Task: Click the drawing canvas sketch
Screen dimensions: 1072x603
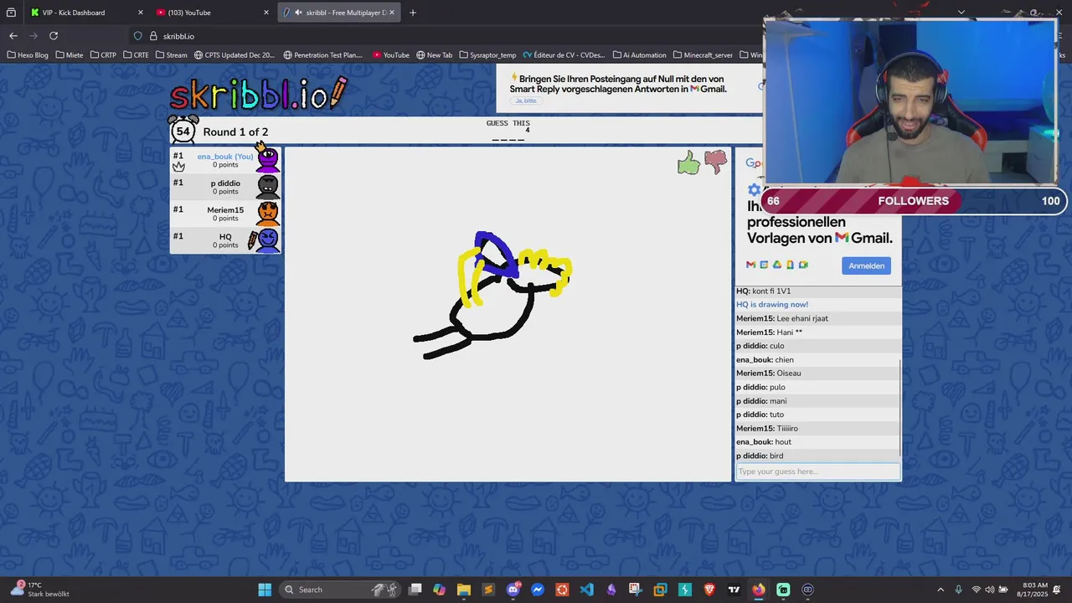Action: [492, 295]
